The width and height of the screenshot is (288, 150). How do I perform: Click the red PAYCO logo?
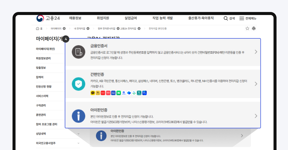tap(103, 93)
